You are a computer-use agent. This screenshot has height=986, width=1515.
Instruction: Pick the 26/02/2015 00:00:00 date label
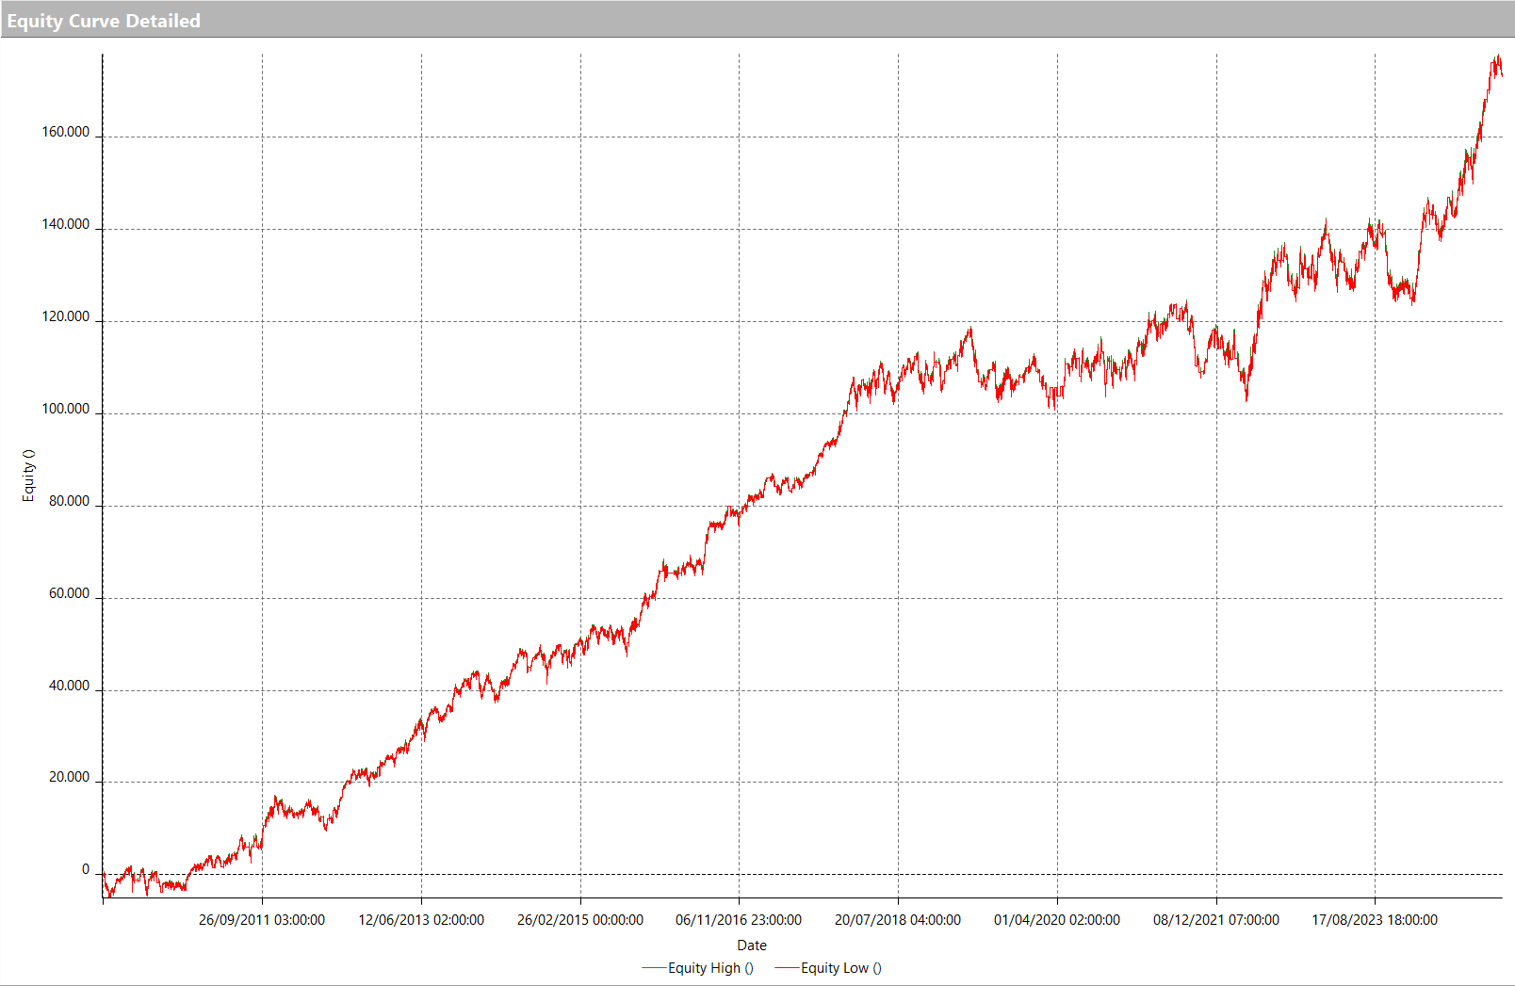[x=580, y=920]
